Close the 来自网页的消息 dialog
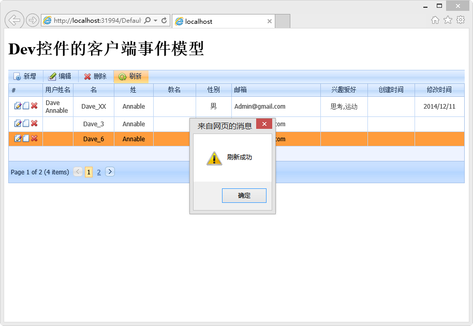 point(264,124)
